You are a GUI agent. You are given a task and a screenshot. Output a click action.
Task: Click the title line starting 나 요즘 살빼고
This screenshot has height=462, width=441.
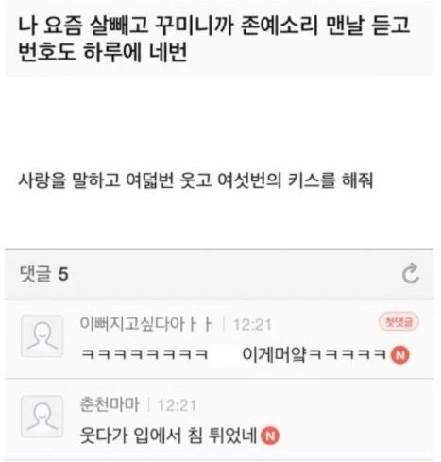coord(213,26)
